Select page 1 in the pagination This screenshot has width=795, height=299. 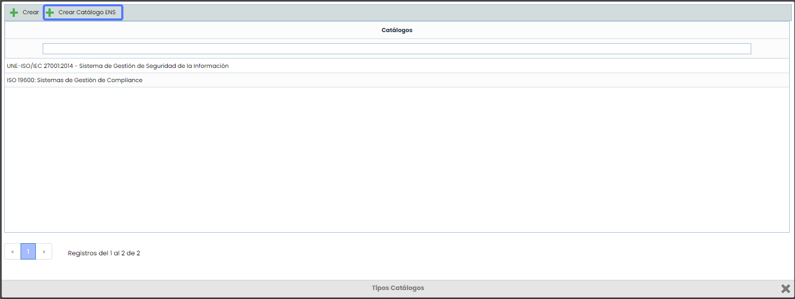(x=28, y=252)
